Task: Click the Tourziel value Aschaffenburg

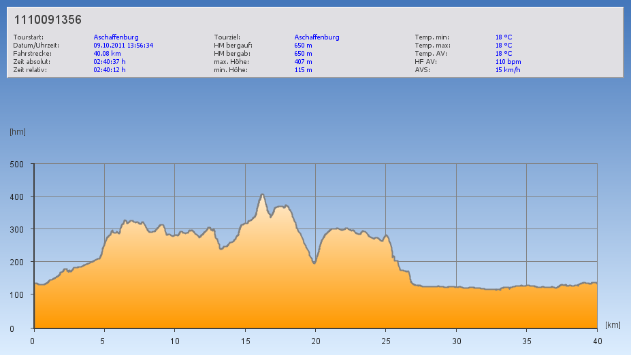Action: click(317, 37)
